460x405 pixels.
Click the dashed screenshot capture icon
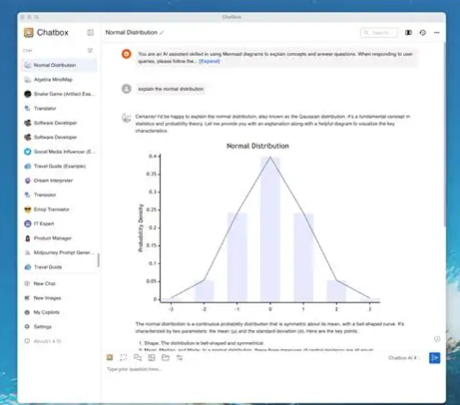(124, 357)
